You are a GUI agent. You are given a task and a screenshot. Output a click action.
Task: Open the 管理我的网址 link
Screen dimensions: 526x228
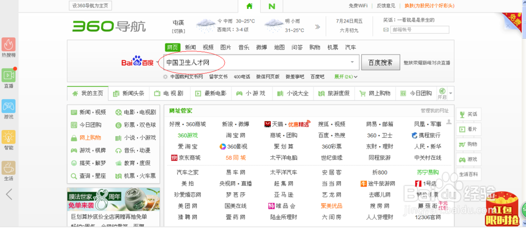click(x=434, y=111)
